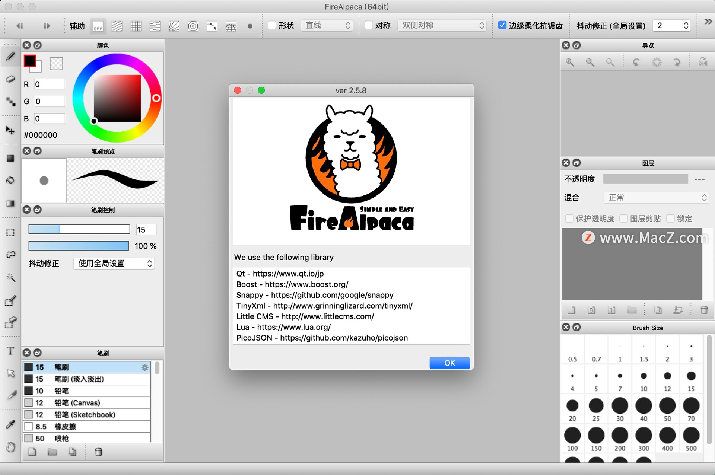Click zoom out icon in Navigator panel

click(x=590, y=62)
